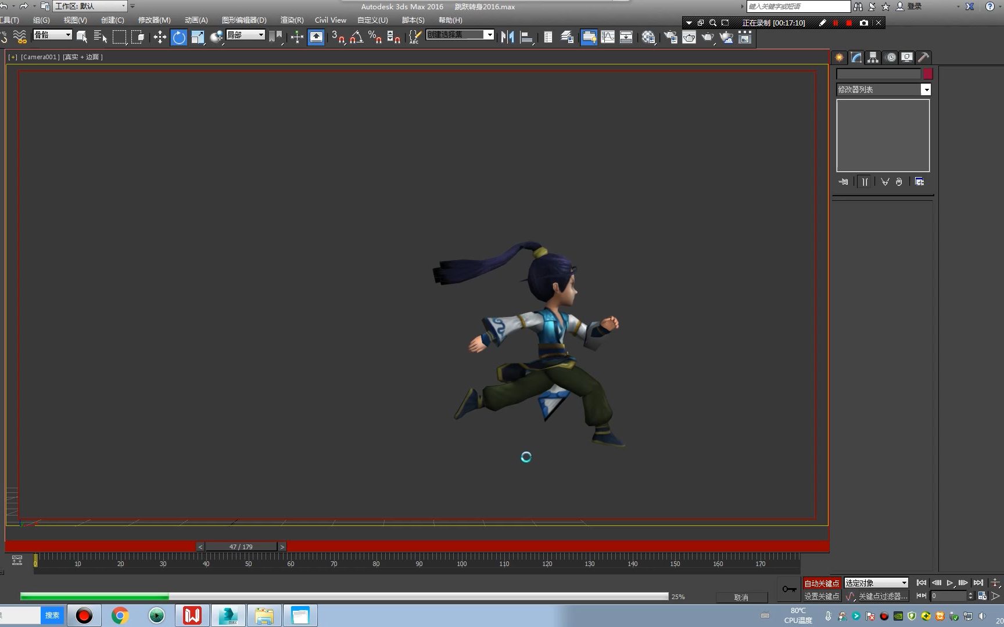Screen dimensions: 1004x627
Task: Open the 选定对象 key filter dropdown
Action: pos(876,583)
